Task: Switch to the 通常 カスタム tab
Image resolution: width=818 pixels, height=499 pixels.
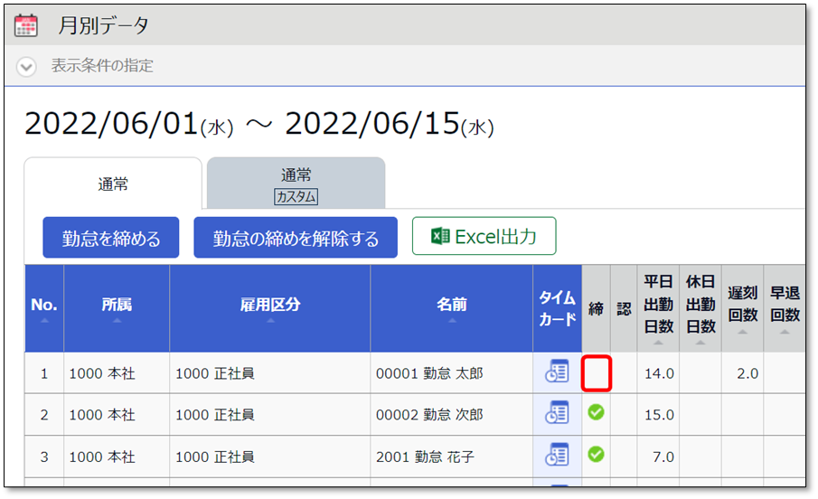Action: [x=296, y=184]
